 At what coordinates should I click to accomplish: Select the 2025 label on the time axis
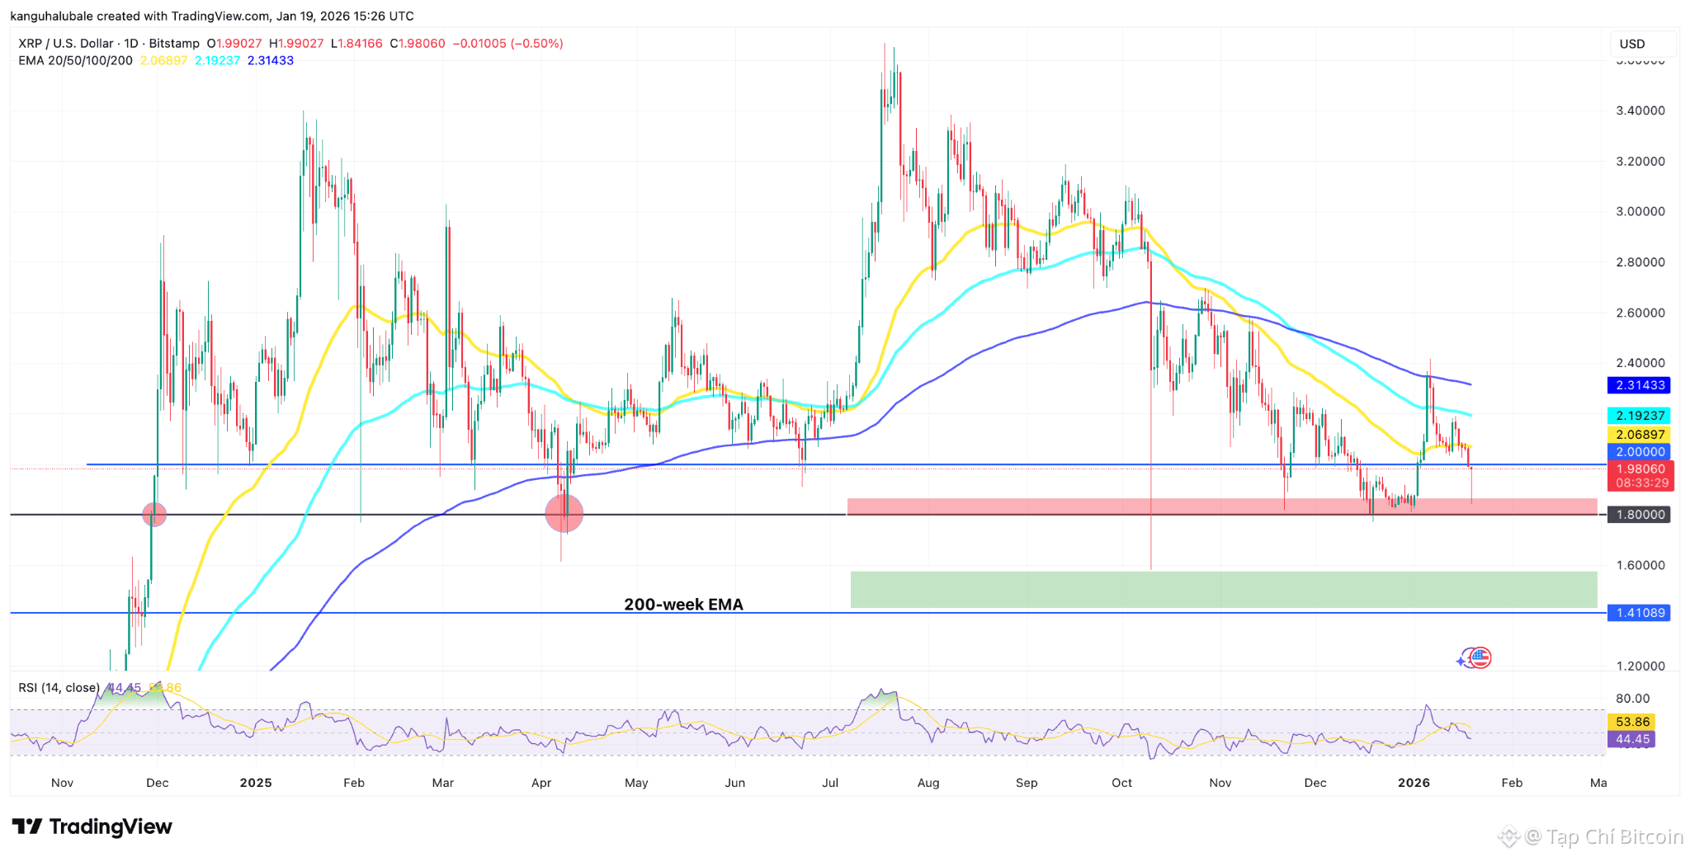click(257, 782)
